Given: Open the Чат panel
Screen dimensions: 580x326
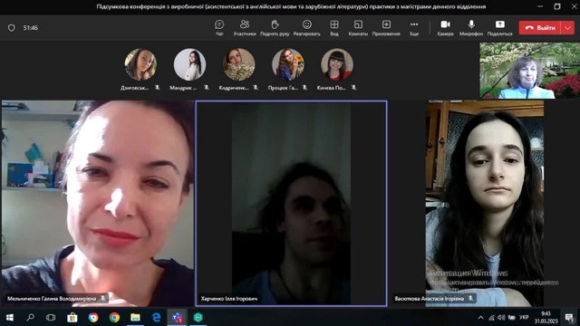Looking at the screenshot, I should tap(219, 28).
